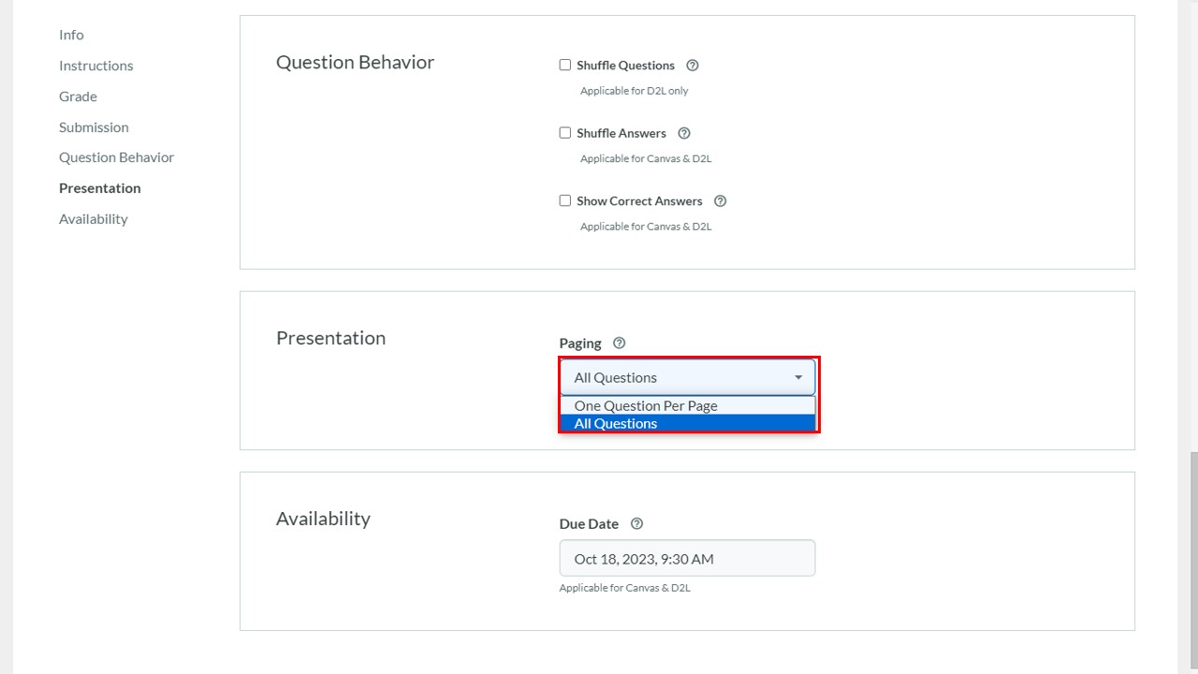Open help icon beside Shuffle Answers

coord(684,133)
